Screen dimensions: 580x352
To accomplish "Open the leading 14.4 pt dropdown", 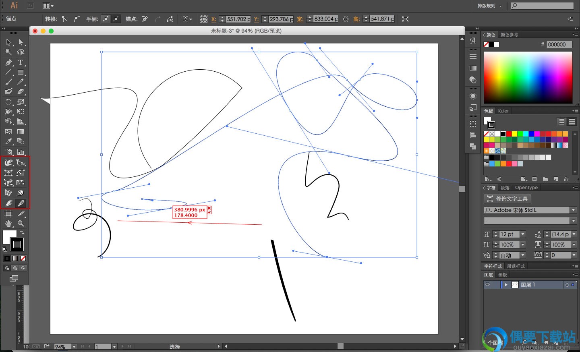I will (574, 234).
